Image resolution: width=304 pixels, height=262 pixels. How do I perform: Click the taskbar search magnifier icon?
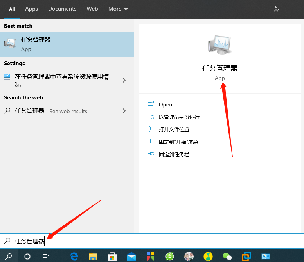click(x=9, y=256)
